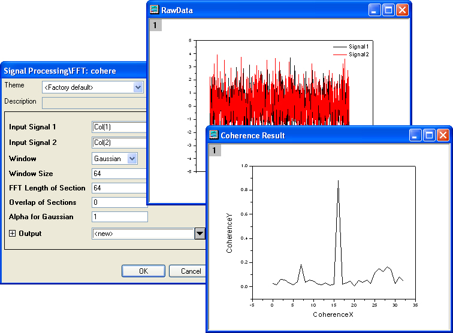This screenshot has width=453, height=333.
Task: Open the Theme dropdown
Action: [138, 87]
